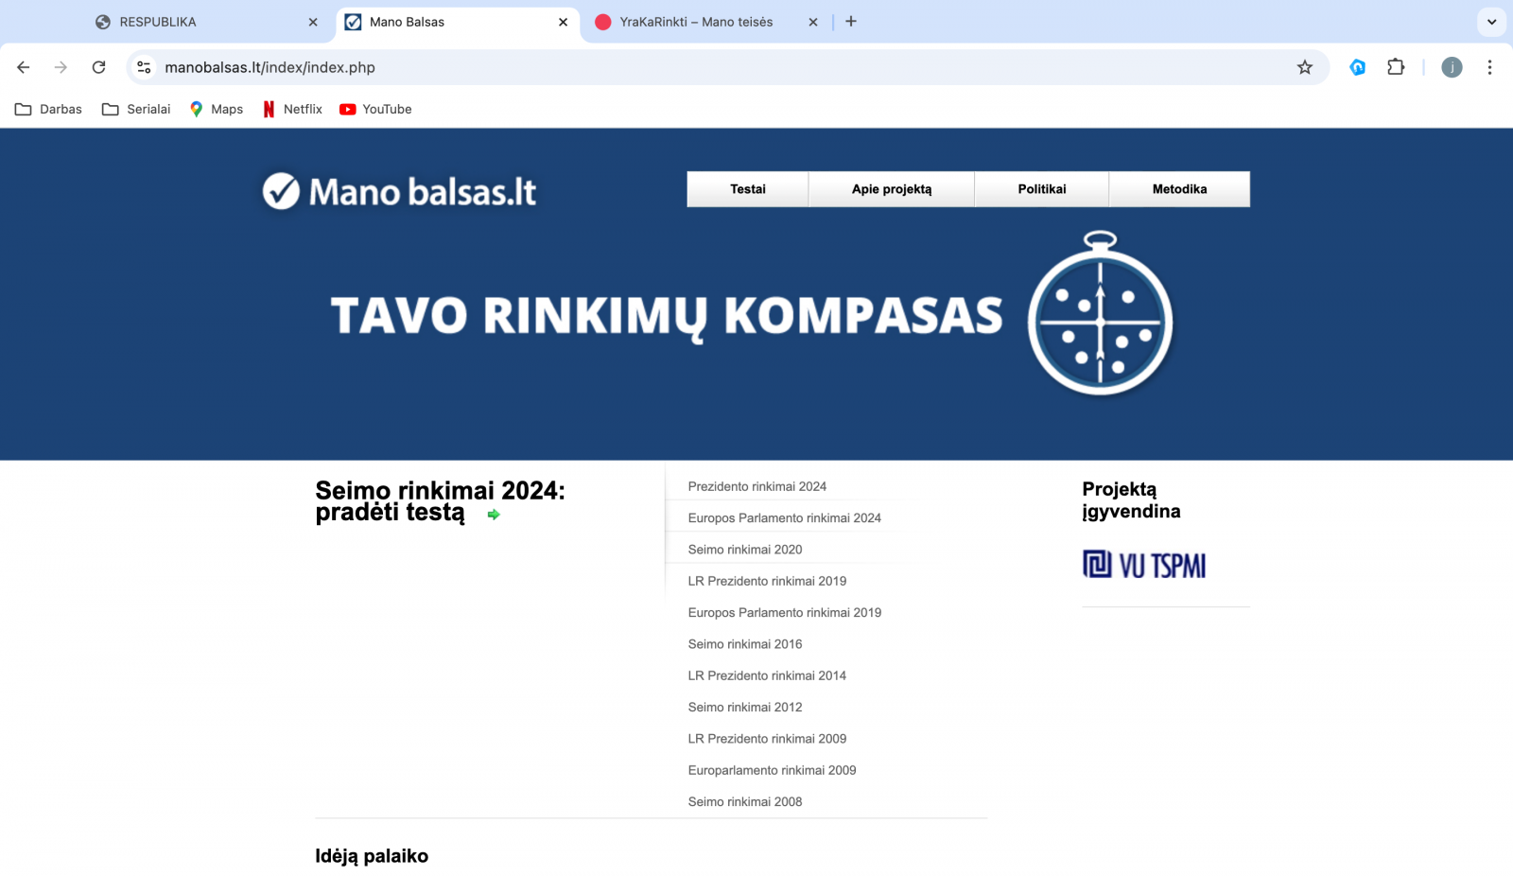Open LR Prezidento rinkimai 2009 link

767,739
